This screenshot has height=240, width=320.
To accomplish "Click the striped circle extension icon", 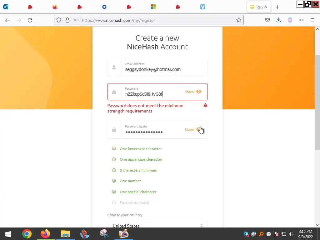I will click(290, 20).
